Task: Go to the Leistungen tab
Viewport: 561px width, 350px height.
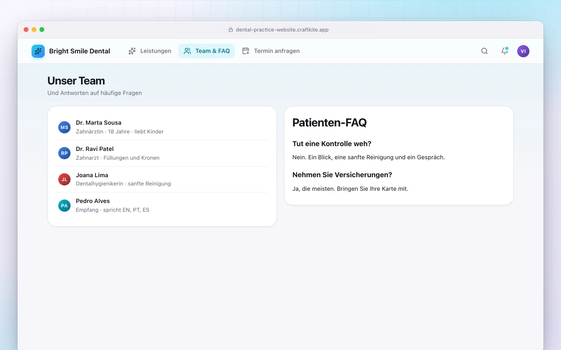Action: coord(150,51)
